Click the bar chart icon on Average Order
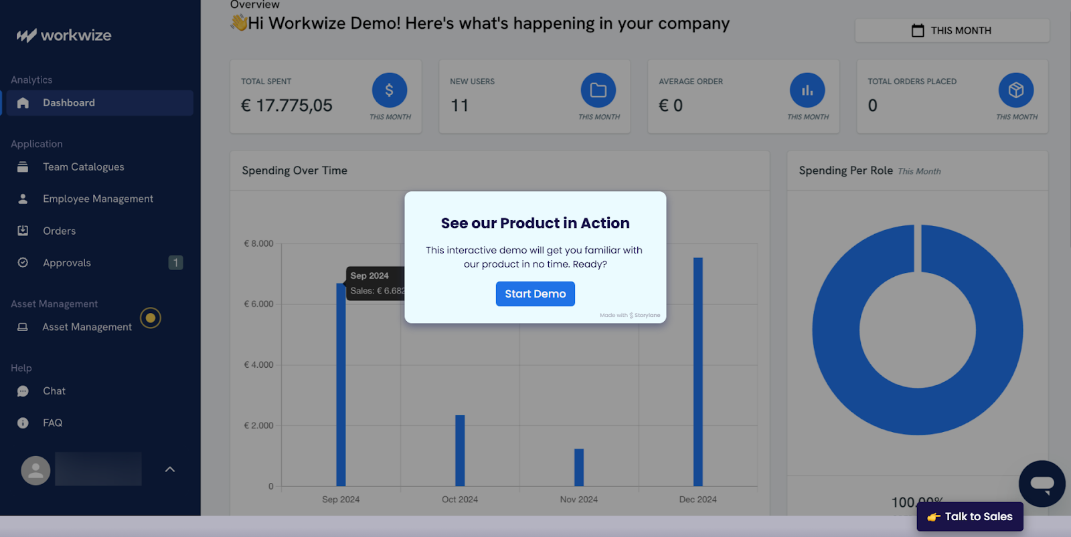Viewport: 1071px width, 537px height. coord(807,90)
